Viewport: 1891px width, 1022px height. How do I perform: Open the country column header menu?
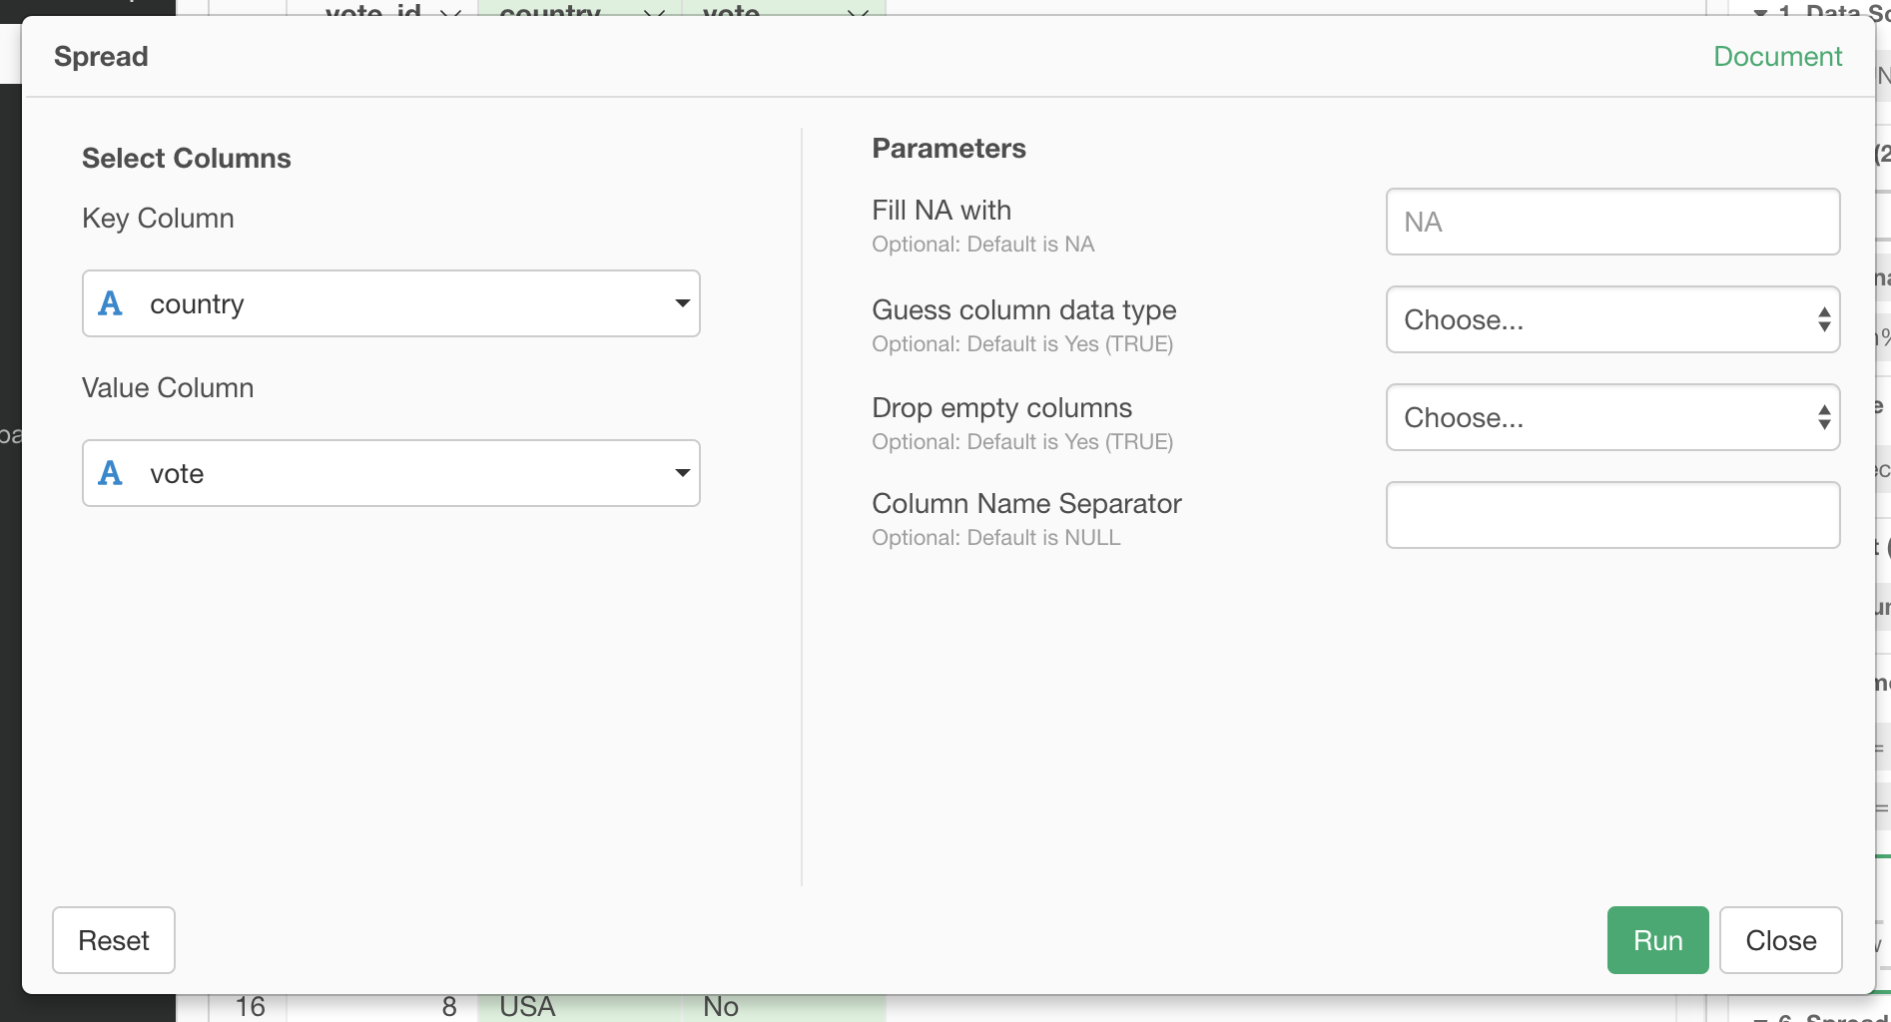(654, 12)
